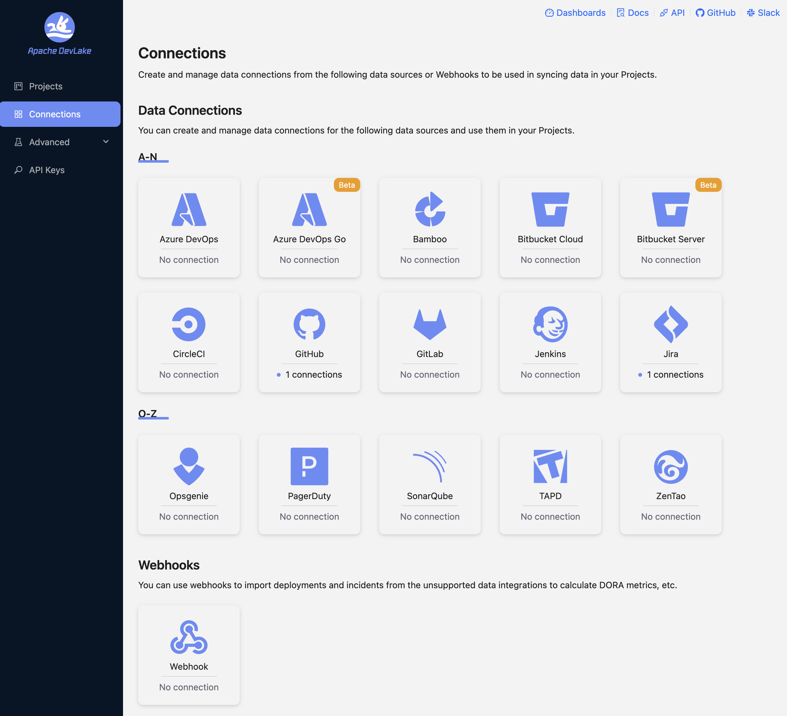Click the API Keys key icon
787x716 pixels.
click(18, 170)
